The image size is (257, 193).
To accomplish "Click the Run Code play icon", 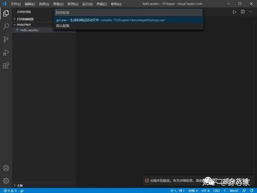I will [235, 12].
